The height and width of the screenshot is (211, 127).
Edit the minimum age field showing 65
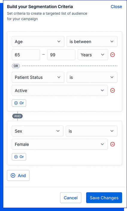pos(26,55)
